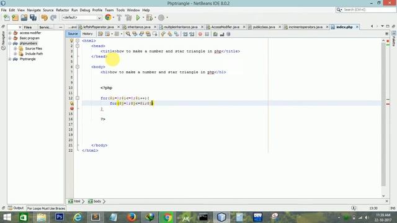Click Find Next Occurrence icon
This screenshot has height=223, width=397.
(141, 34)
